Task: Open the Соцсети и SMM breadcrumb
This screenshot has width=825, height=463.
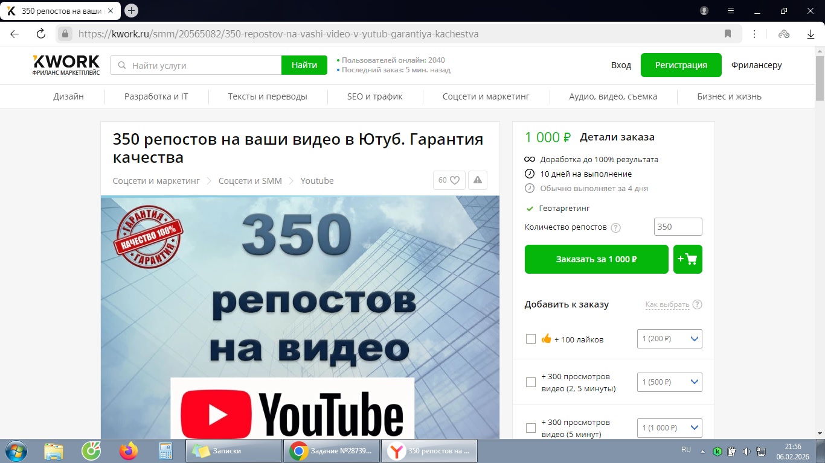Action: (250, 181)
